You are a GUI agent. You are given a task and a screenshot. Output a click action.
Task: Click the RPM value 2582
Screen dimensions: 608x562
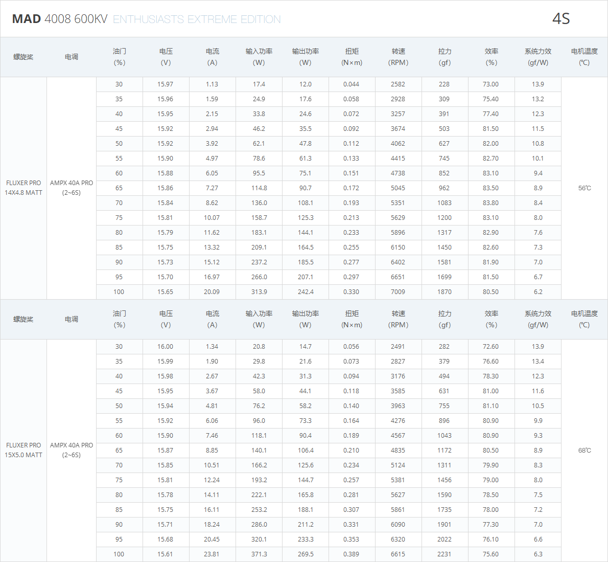point(398,84)
